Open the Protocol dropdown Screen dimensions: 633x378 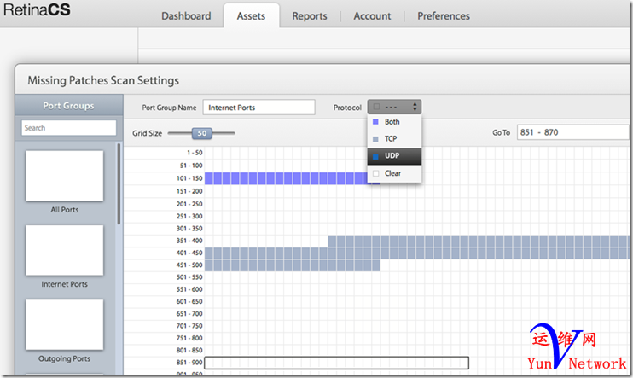pyautogui.click(x=394, y=107)
